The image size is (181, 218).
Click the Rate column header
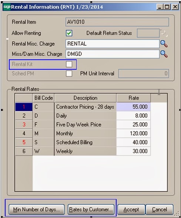pyautogui.click(x=134, y=98)
